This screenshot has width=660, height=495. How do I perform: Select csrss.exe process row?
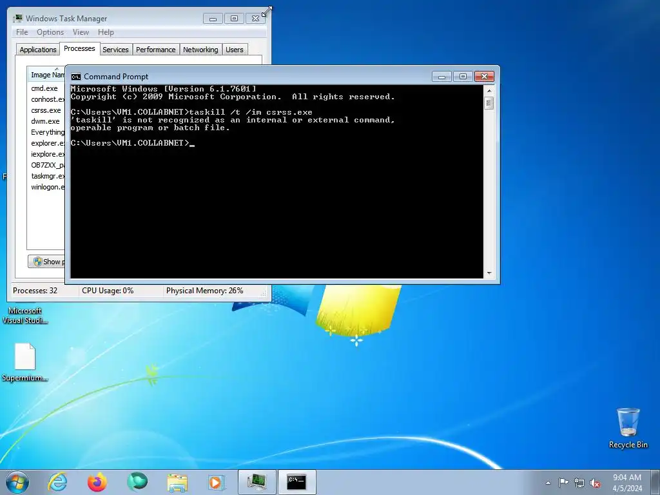[46, 110]
